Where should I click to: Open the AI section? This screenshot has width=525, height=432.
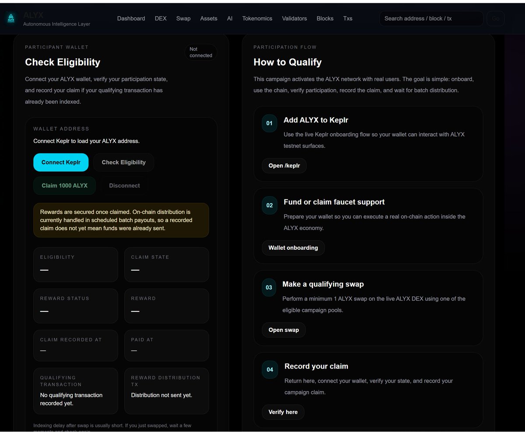(230, 18)
